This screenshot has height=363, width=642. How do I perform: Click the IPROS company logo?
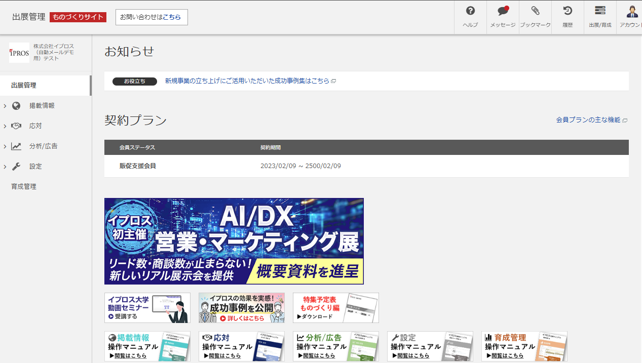coord(19,53)
